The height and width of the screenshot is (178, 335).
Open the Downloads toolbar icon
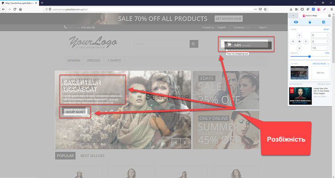291,10
